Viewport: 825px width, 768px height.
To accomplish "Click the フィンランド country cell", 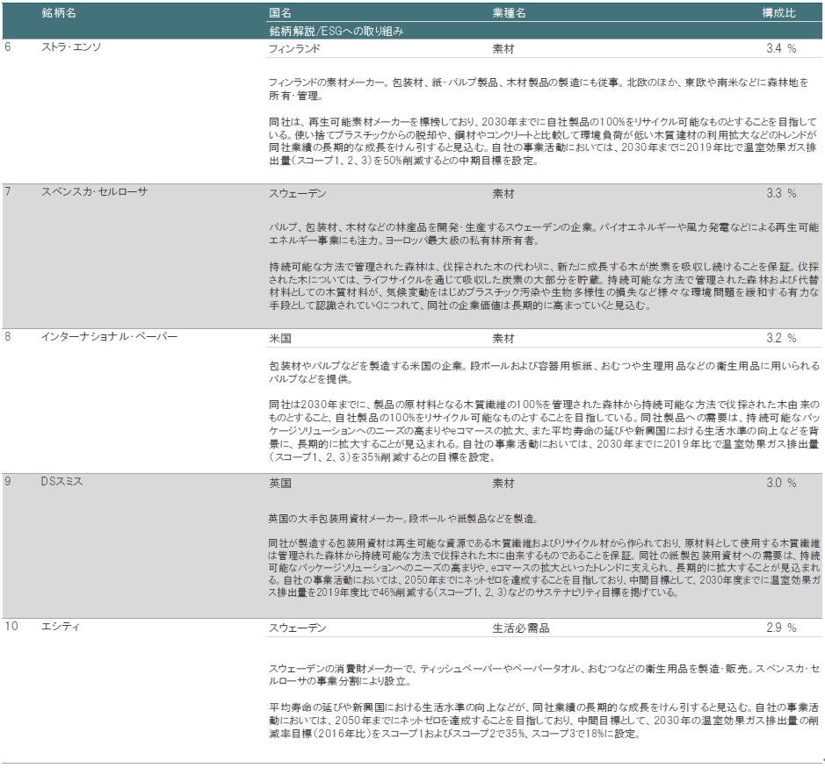I will pyautogui.click(x=295, y=48).
